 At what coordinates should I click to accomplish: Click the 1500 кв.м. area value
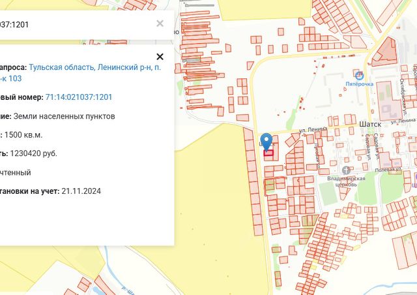pos(23,135)
